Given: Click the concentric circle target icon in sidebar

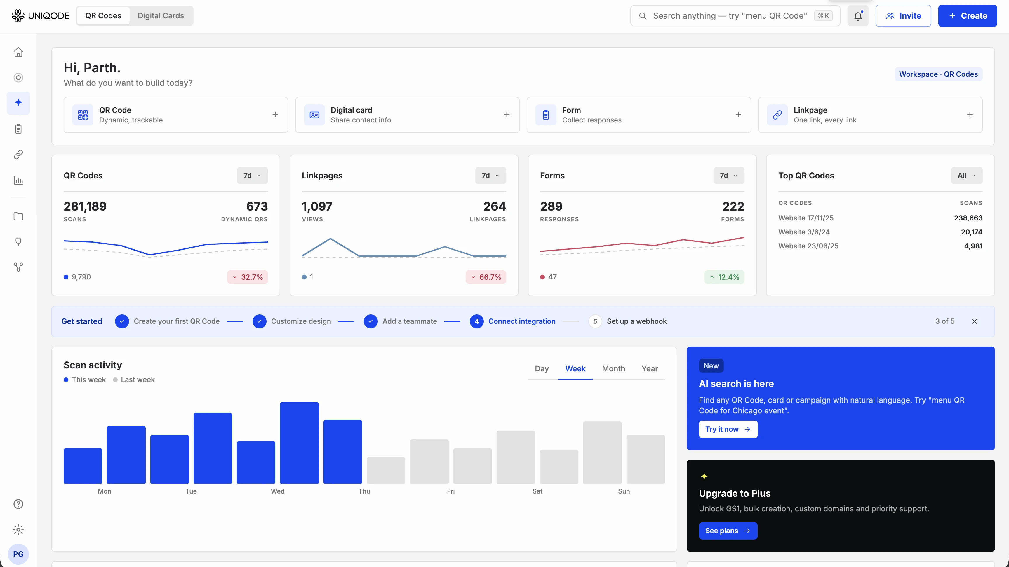Looking at the screenshot, I should [18, 78].
